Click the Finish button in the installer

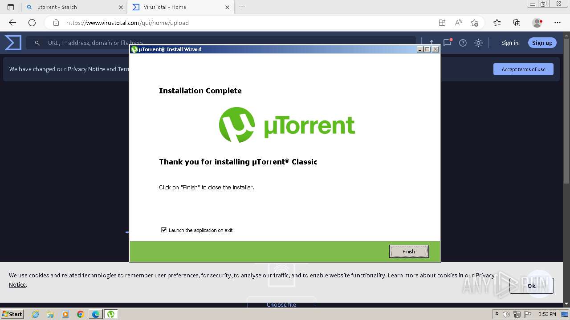(x=409, y=252)
